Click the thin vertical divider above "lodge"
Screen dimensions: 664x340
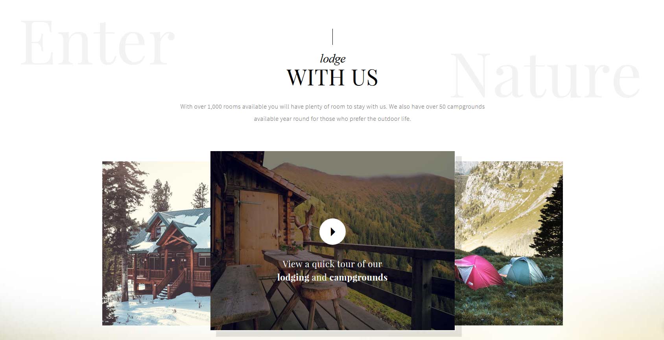click(x=332, y=37)
